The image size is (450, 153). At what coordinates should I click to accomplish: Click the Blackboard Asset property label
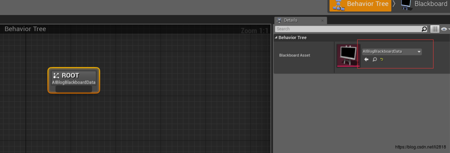click(295, 55)
